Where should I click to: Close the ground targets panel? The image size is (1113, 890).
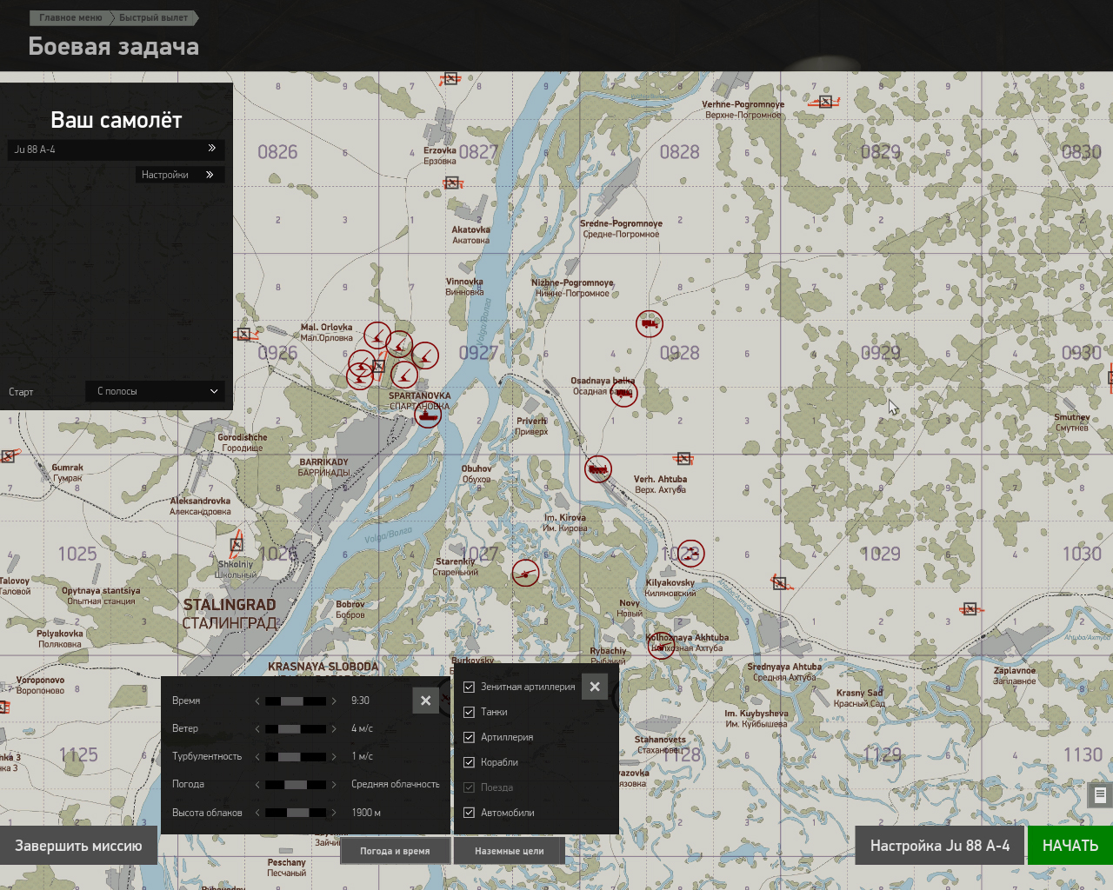pyautogui.click(x=595, y=687)
